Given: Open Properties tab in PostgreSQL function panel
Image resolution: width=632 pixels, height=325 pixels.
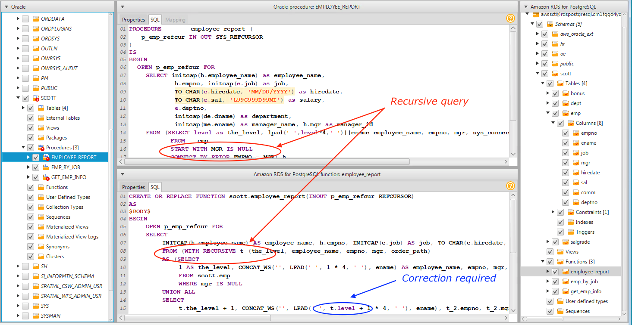Looking at the screenshot, I should pos(134,187).
